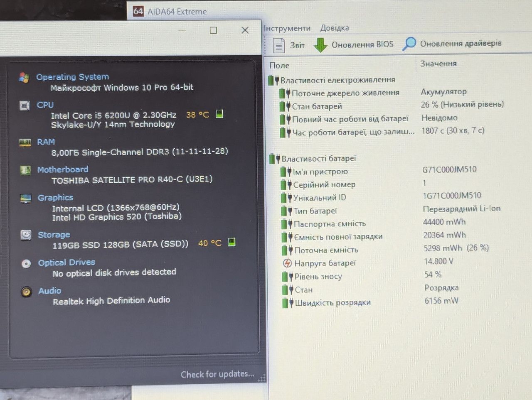Click the CPU chip icon
The width and height of the screenshot is (532, 400).
[25, 106]
